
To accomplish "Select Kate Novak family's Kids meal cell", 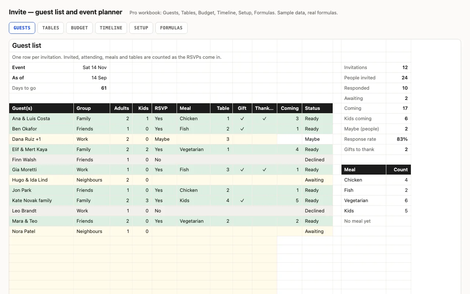I will 194,201.
